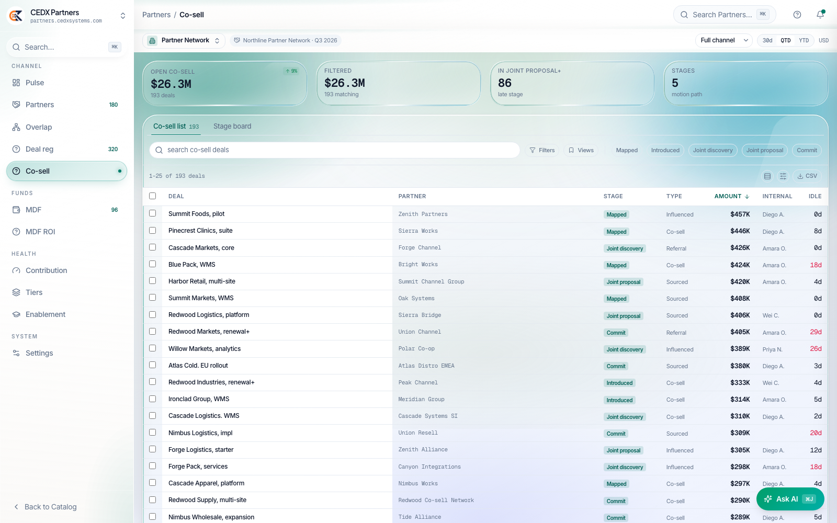This screenshot has height=523, width=837.
Task: Click Partners in the breadcrumb
Action: [x=156, y=15]
